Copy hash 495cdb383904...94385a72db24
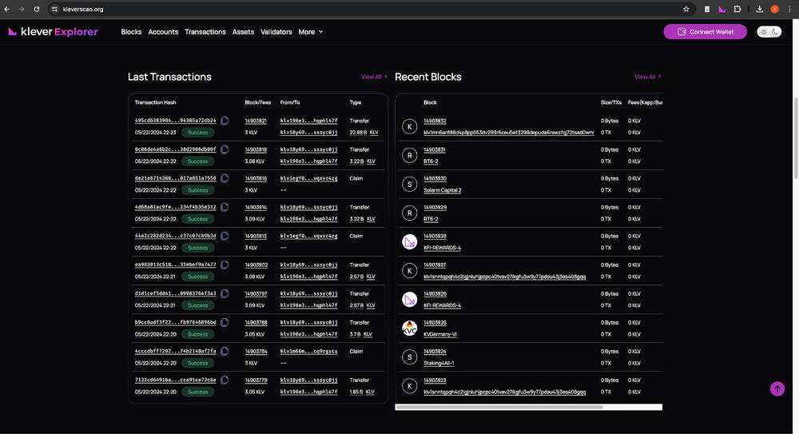The height and width of the screenshot is (434, 799). coord(225,121)
